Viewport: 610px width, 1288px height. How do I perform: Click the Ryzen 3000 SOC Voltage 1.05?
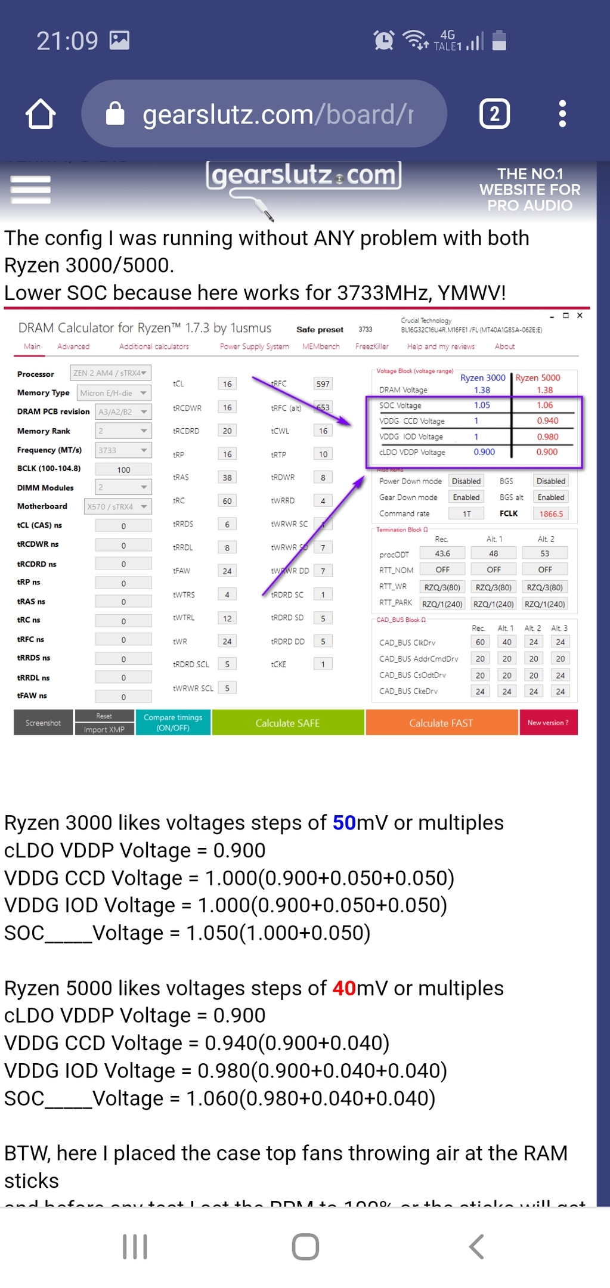pos(482,405)
